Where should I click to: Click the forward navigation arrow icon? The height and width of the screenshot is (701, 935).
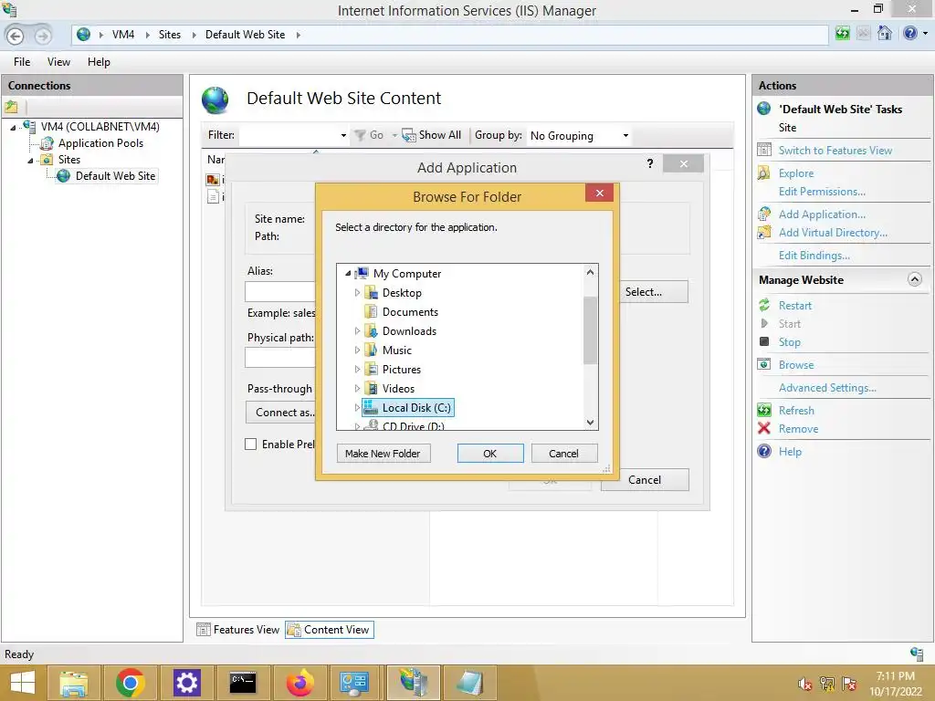pyautogui.click(x=42, y=36)
